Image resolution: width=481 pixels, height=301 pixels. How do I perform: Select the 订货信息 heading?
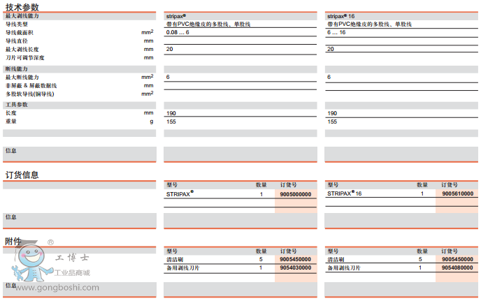click(x=22, y=175)
